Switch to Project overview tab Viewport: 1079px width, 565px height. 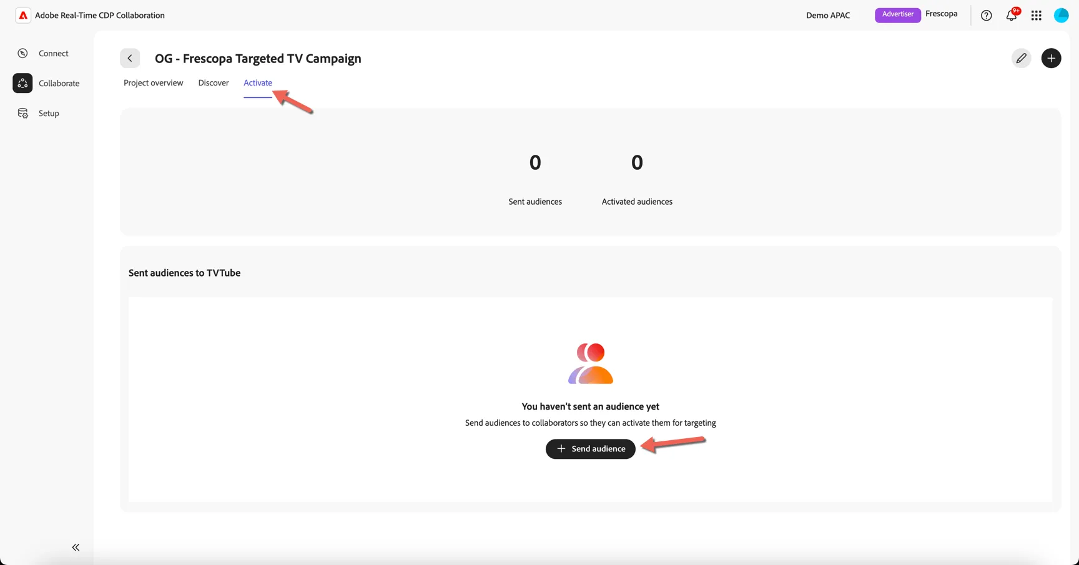point(153,82)
